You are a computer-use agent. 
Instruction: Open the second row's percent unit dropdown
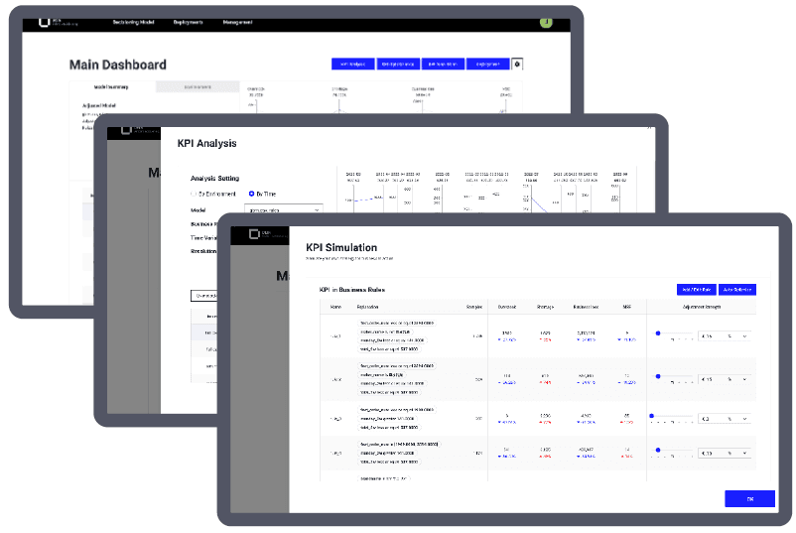(744, 379)
